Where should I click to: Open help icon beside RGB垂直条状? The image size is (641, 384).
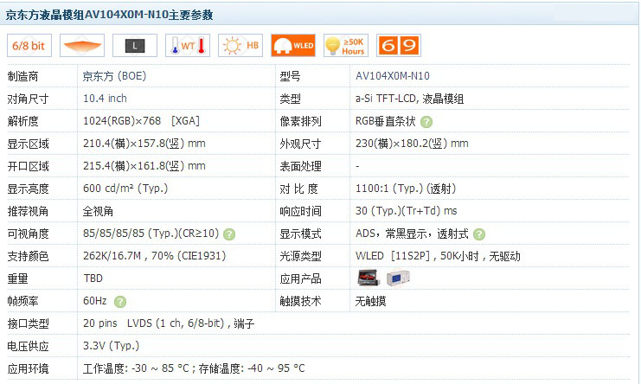tap(426, 122)
